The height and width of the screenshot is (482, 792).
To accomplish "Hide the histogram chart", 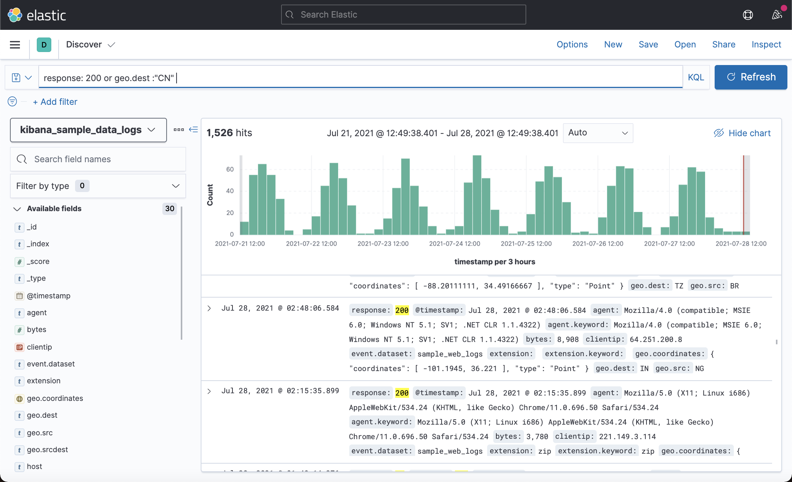I will click(742, 133).
